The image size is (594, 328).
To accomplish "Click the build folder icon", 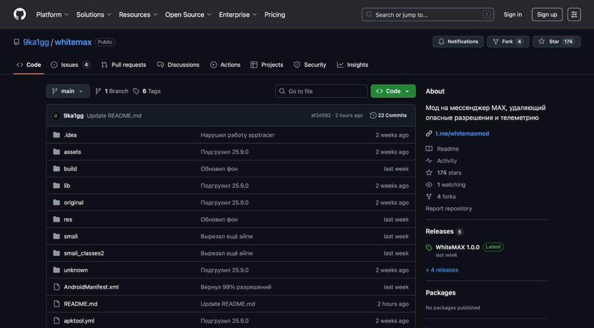I will [x=56, y=168].
